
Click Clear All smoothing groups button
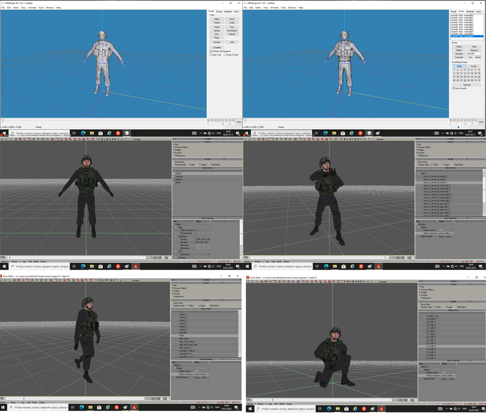467,85
